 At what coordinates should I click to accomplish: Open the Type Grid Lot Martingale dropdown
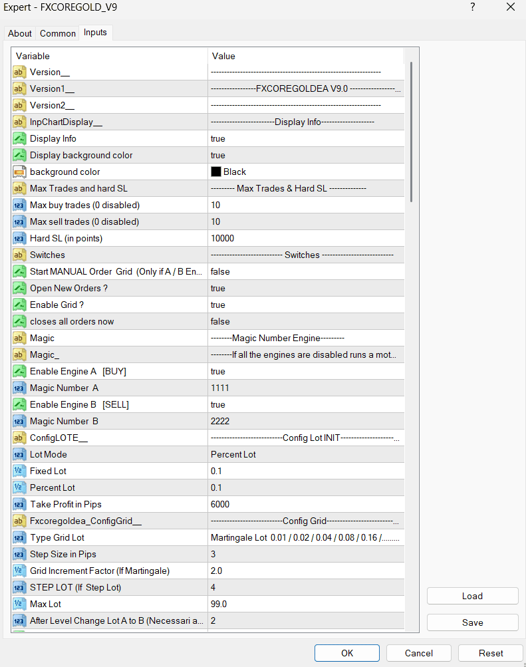coord(306,537)
